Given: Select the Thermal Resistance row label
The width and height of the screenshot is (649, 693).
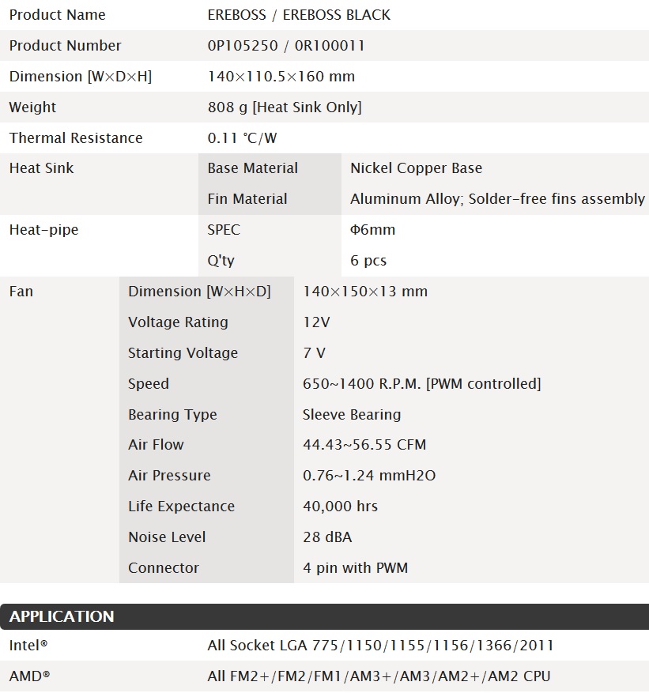Looking at the screenshot, I should pyautogui.click(x=76, y=138).
